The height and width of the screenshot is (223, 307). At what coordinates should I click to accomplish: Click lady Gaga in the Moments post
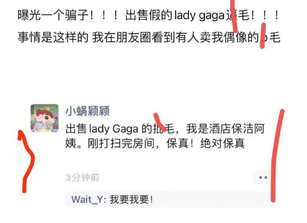tap(114, 129)
